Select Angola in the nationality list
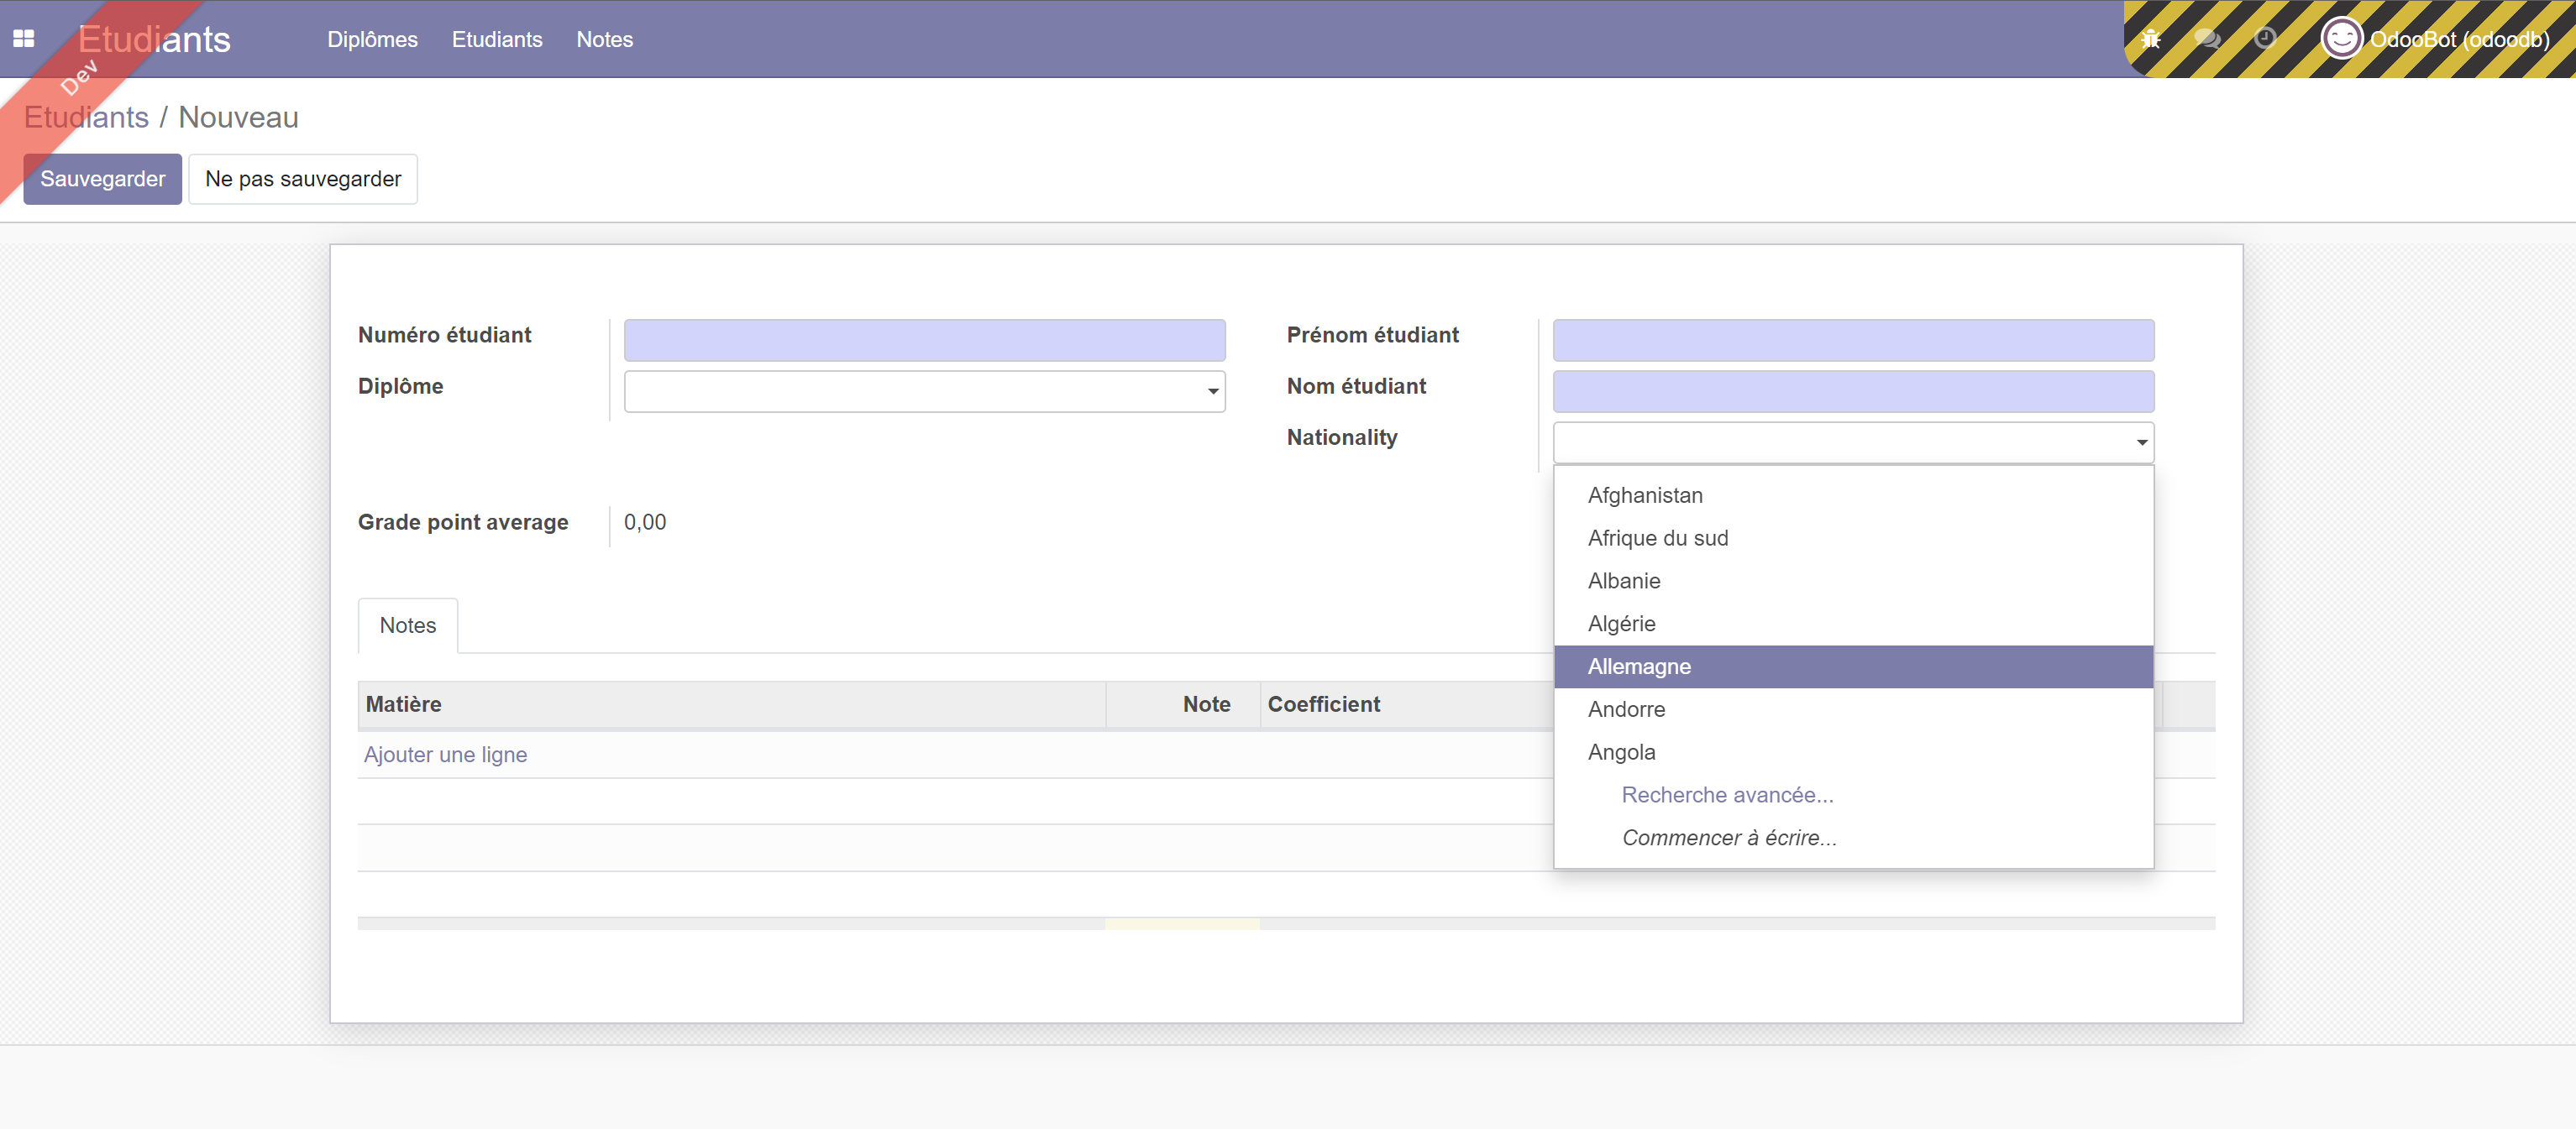 [1621, 752]
